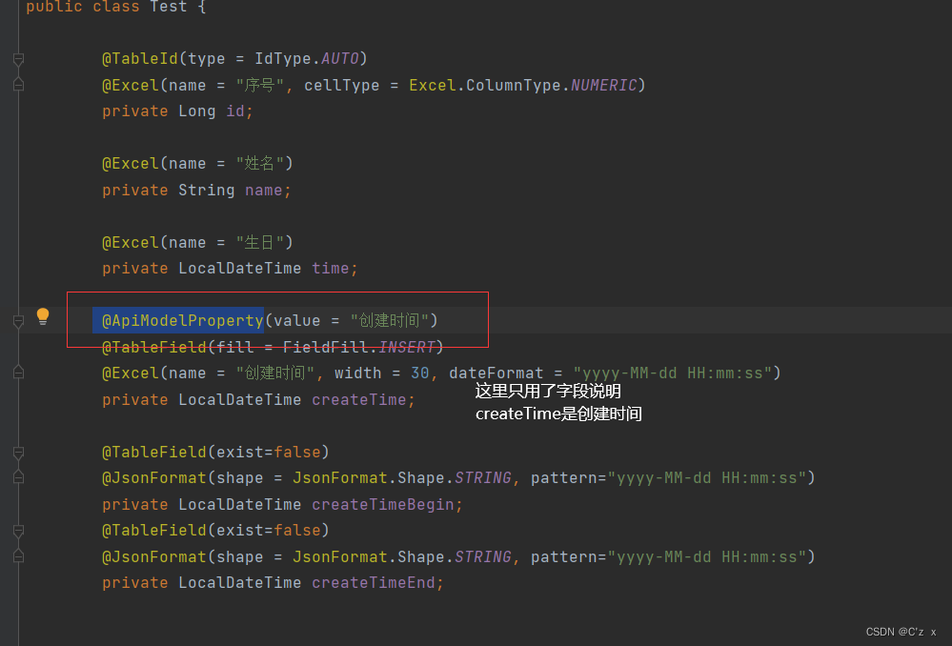Click the numeric value "30"
The width and height of the screenshot is (952, 646).
(x=420, y=373)
